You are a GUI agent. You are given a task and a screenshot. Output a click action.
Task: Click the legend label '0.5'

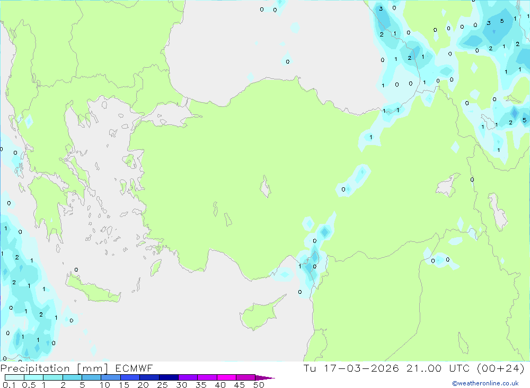(x=29, y=385)
